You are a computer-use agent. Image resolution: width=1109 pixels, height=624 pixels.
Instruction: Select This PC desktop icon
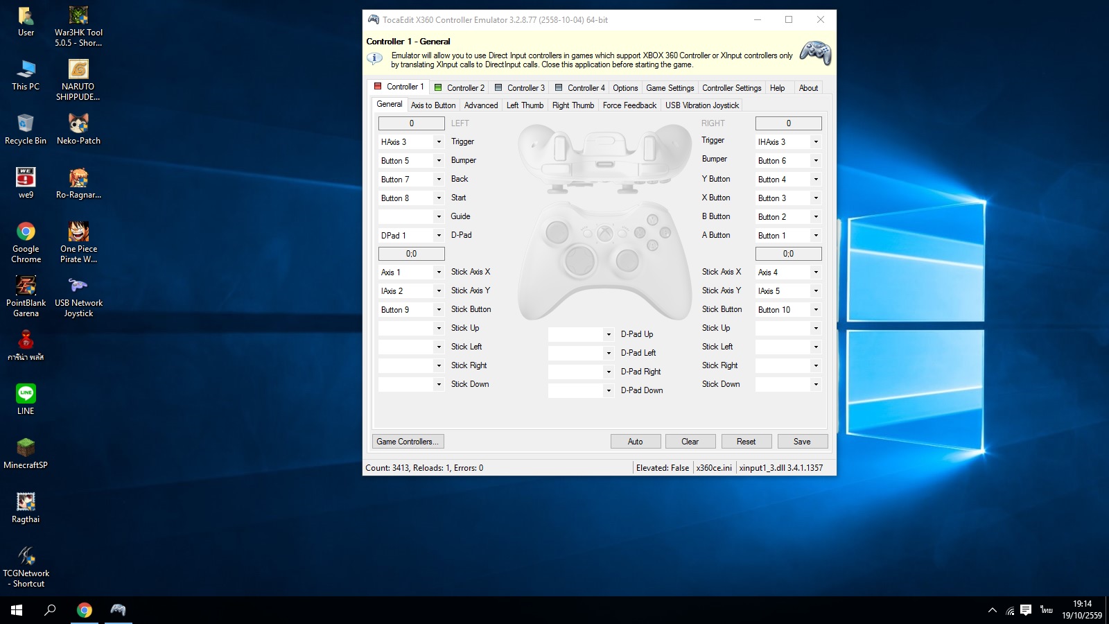coord(26,76)
